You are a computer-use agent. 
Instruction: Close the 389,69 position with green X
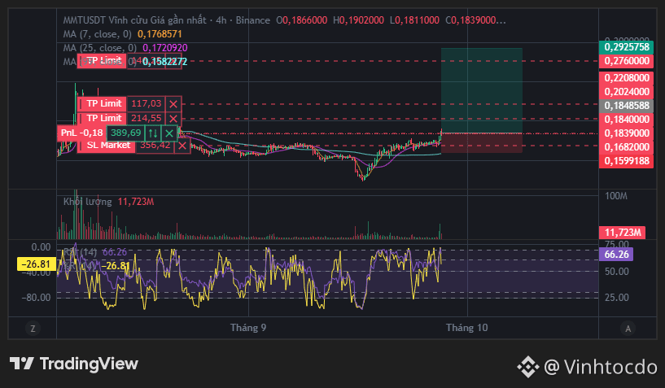pos(169,133)
